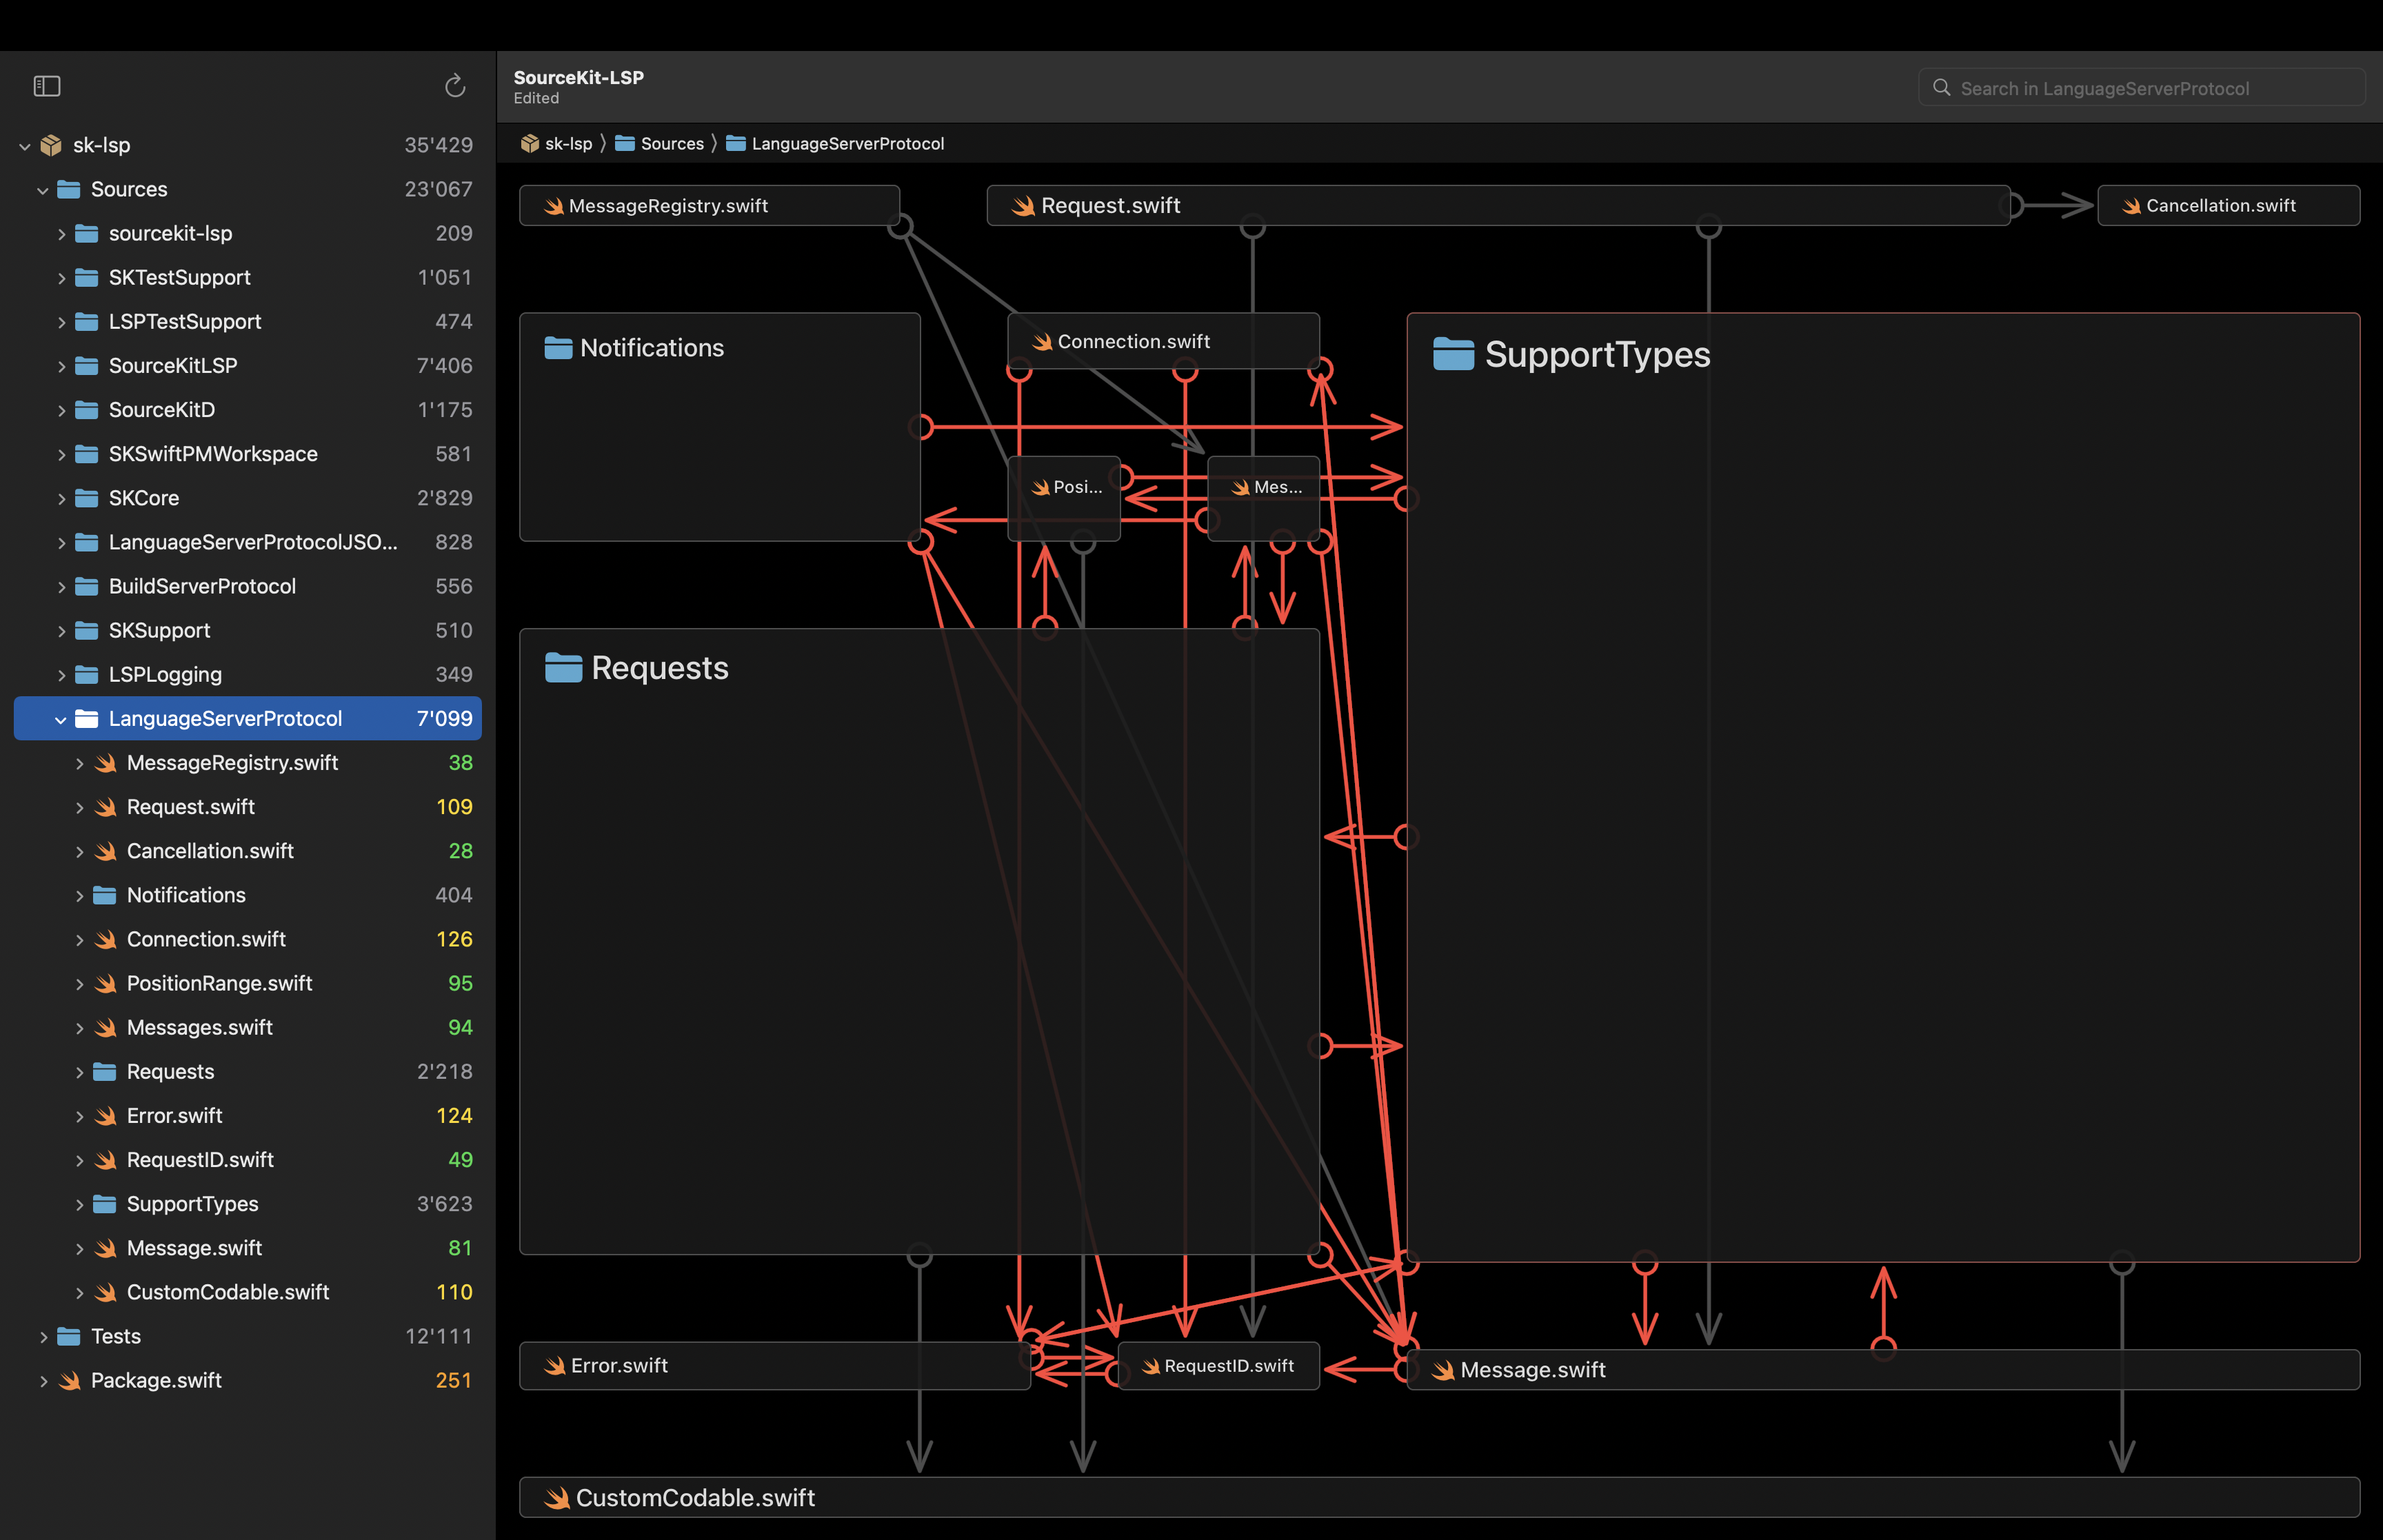Image resolution: width=2383 pixels, height=1540 pixels.
Task: Click Sources in the breadcrumb path
Action: pyautogui.click(x=672, y=144)
